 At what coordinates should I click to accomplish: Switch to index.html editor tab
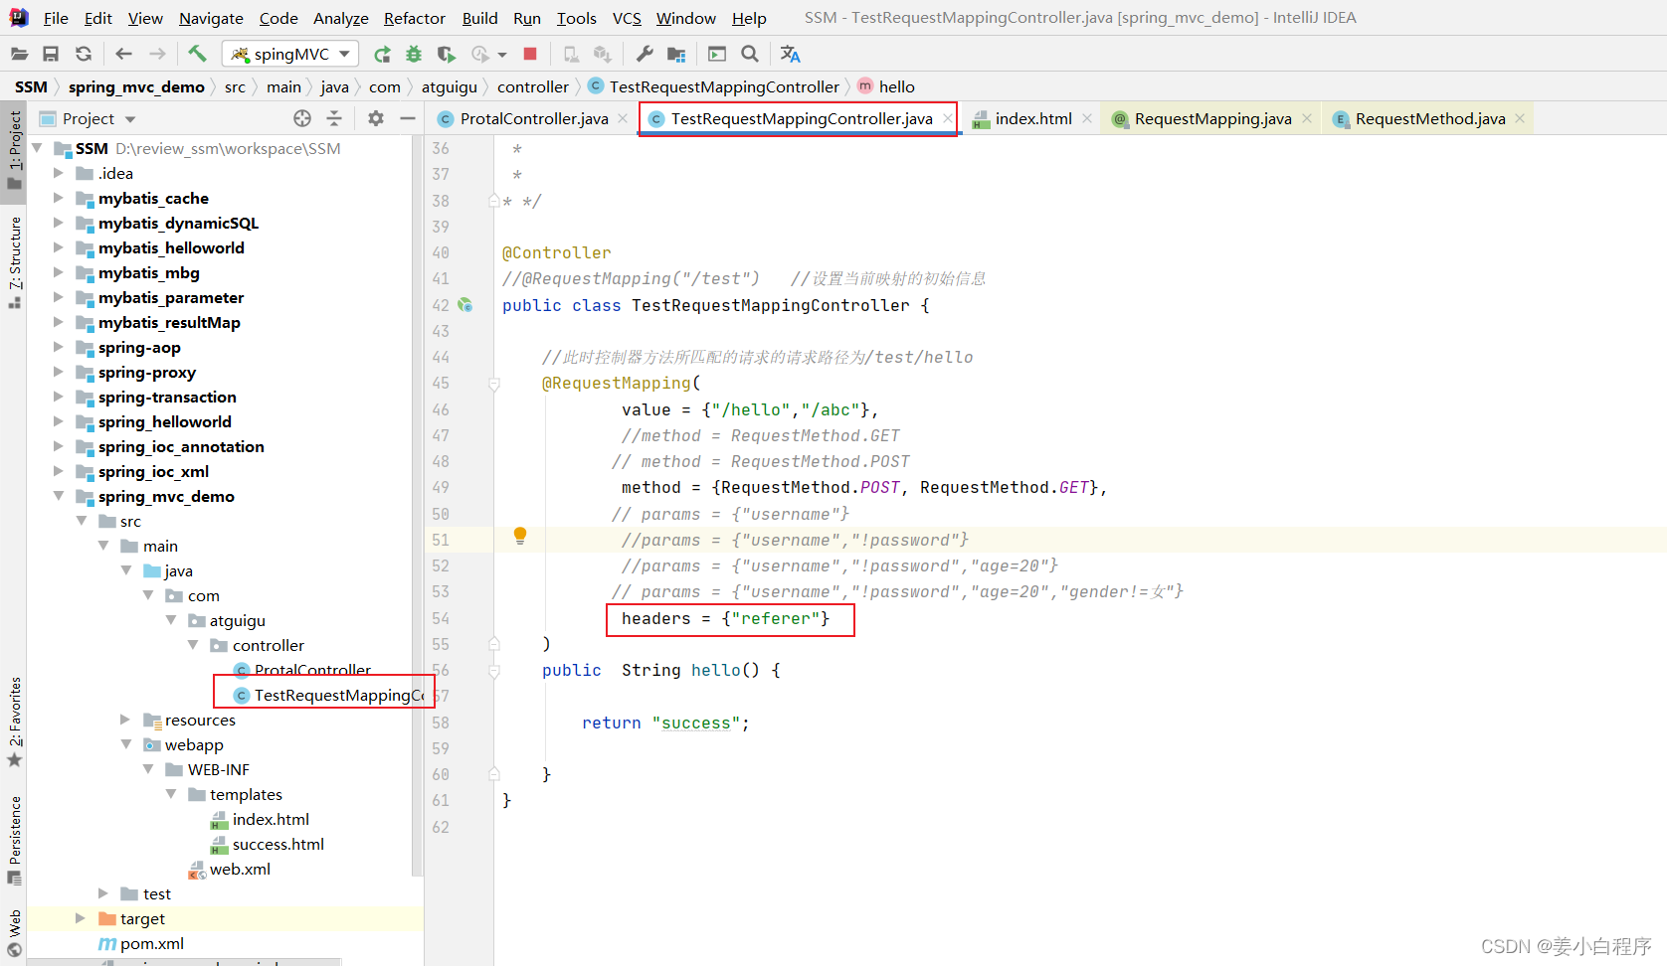[1033, 118]
